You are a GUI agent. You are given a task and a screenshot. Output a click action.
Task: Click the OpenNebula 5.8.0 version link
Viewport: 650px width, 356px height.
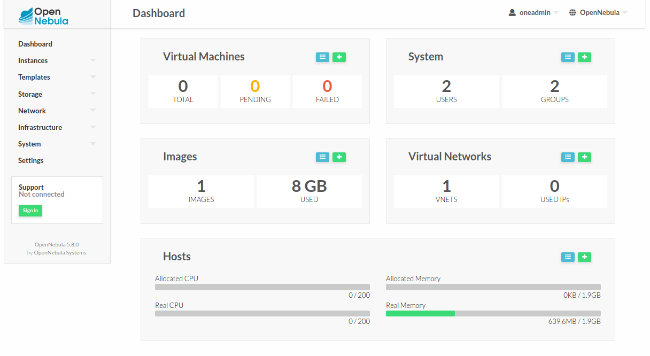pyautogui.click(x=57, y=244)
